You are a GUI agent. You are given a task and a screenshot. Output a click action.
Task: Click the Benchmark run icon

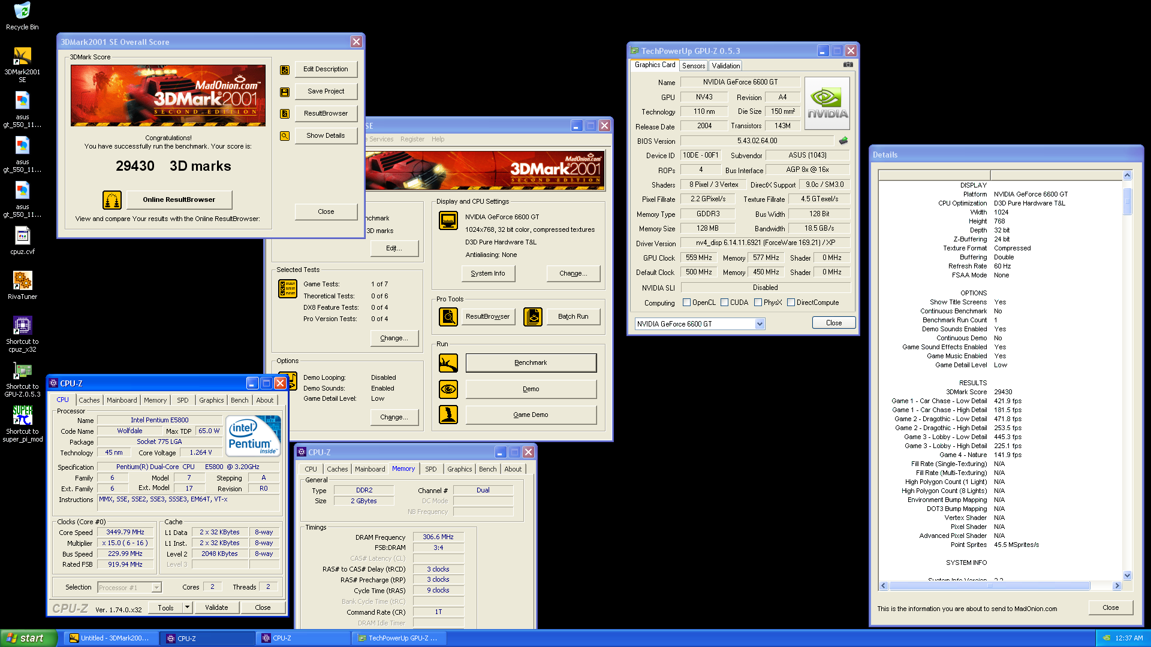448,362
